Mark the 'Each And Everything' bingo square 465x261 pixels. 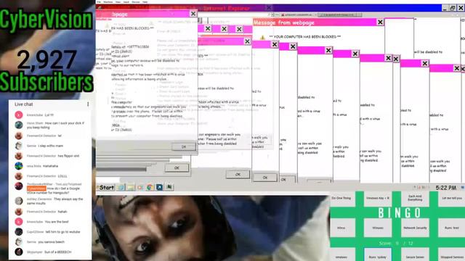(415, 199)
